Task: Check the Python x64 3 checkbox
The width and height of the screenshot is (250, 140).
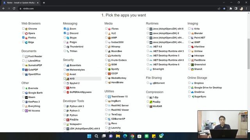Action: point(65,106)
